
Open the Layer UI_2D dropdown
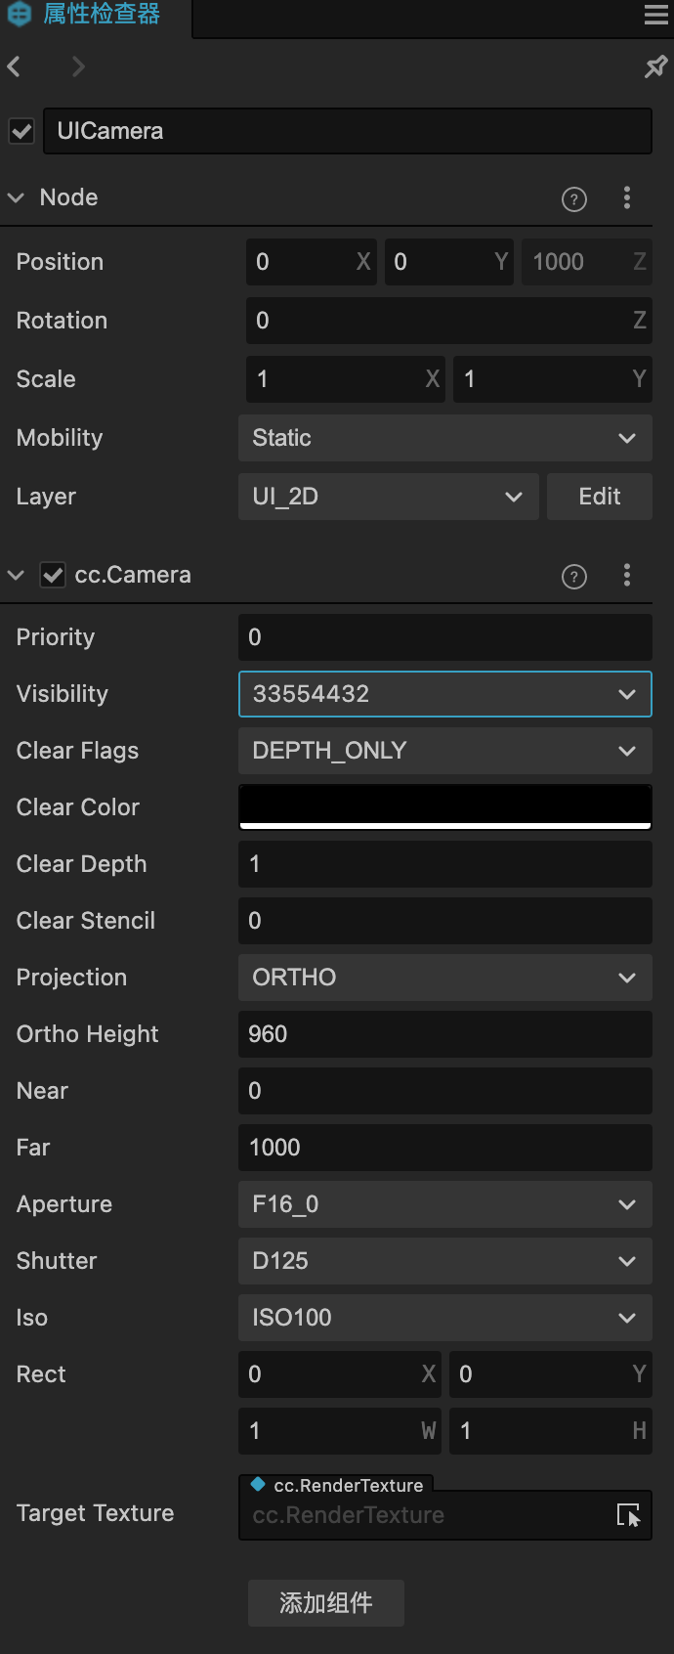(388, 497)
